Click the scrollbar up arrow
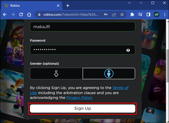 pos(168,22)
